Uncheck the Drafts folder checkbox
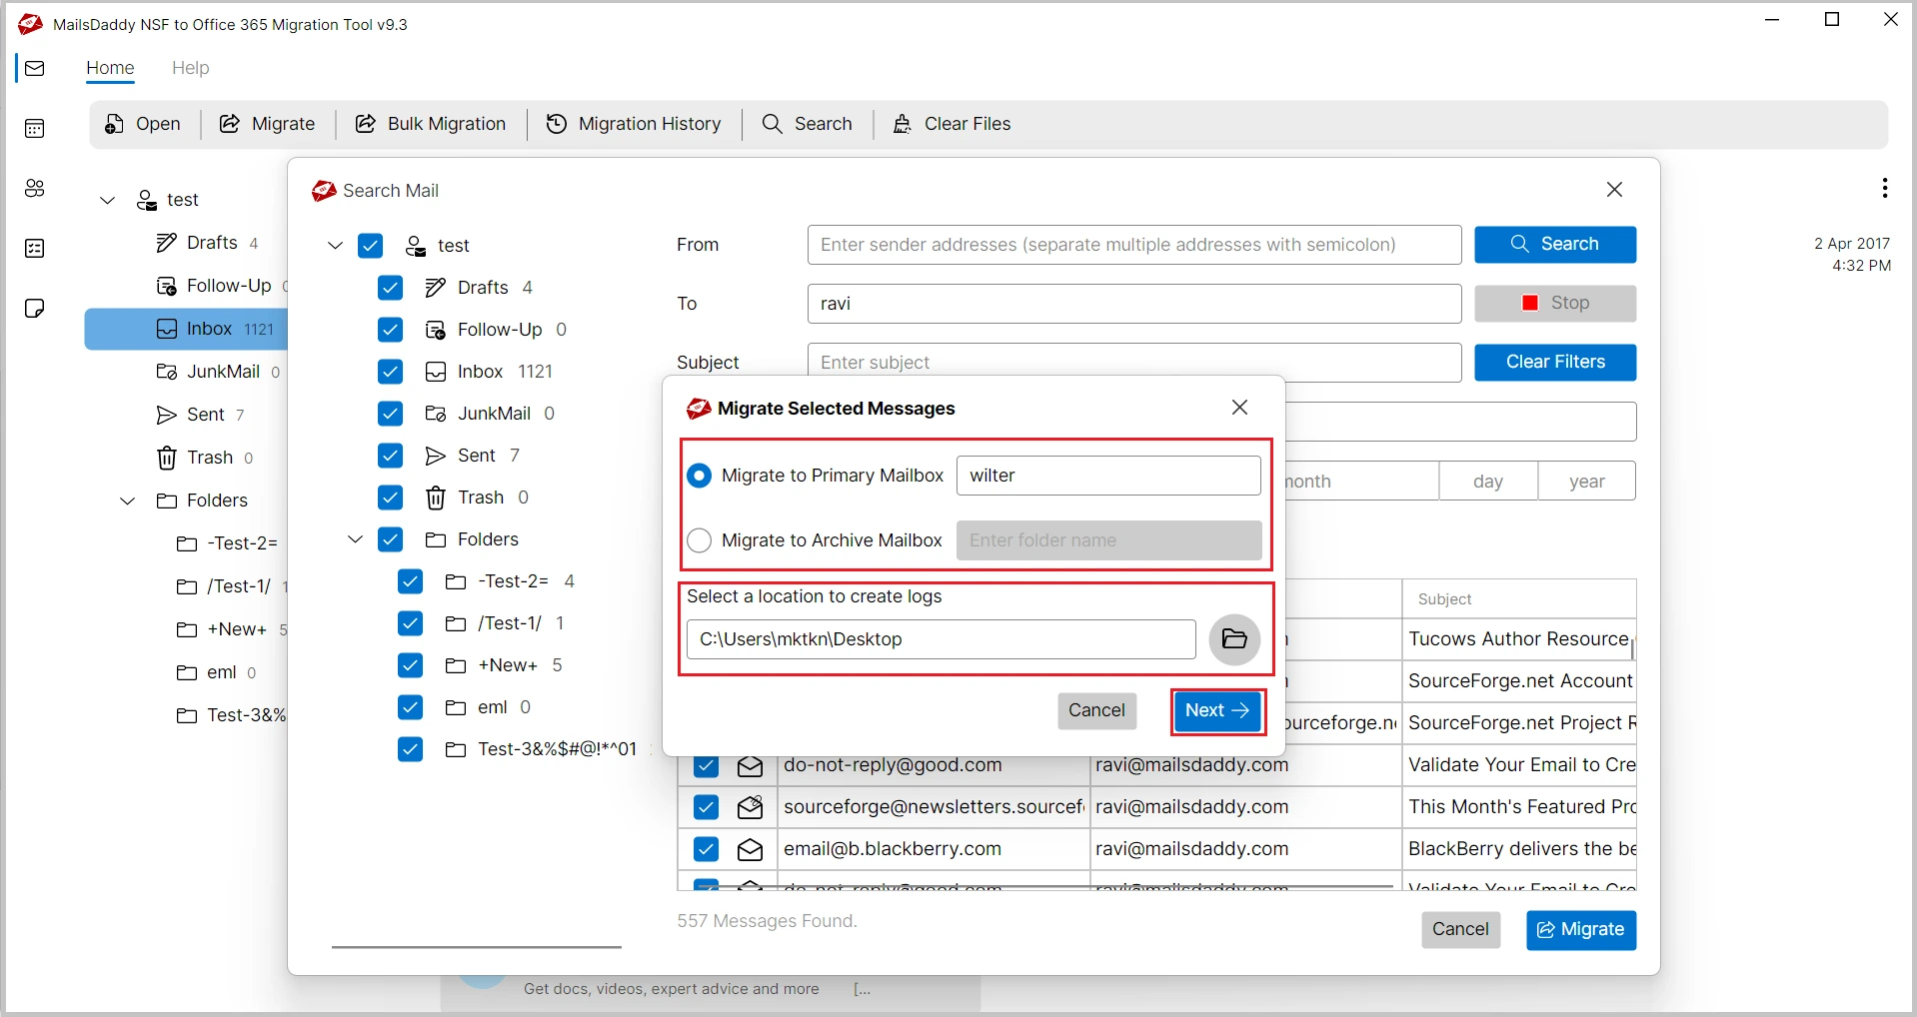Screen dimensions: 1917x1017 pyautogui.click(x=391, y=288)
